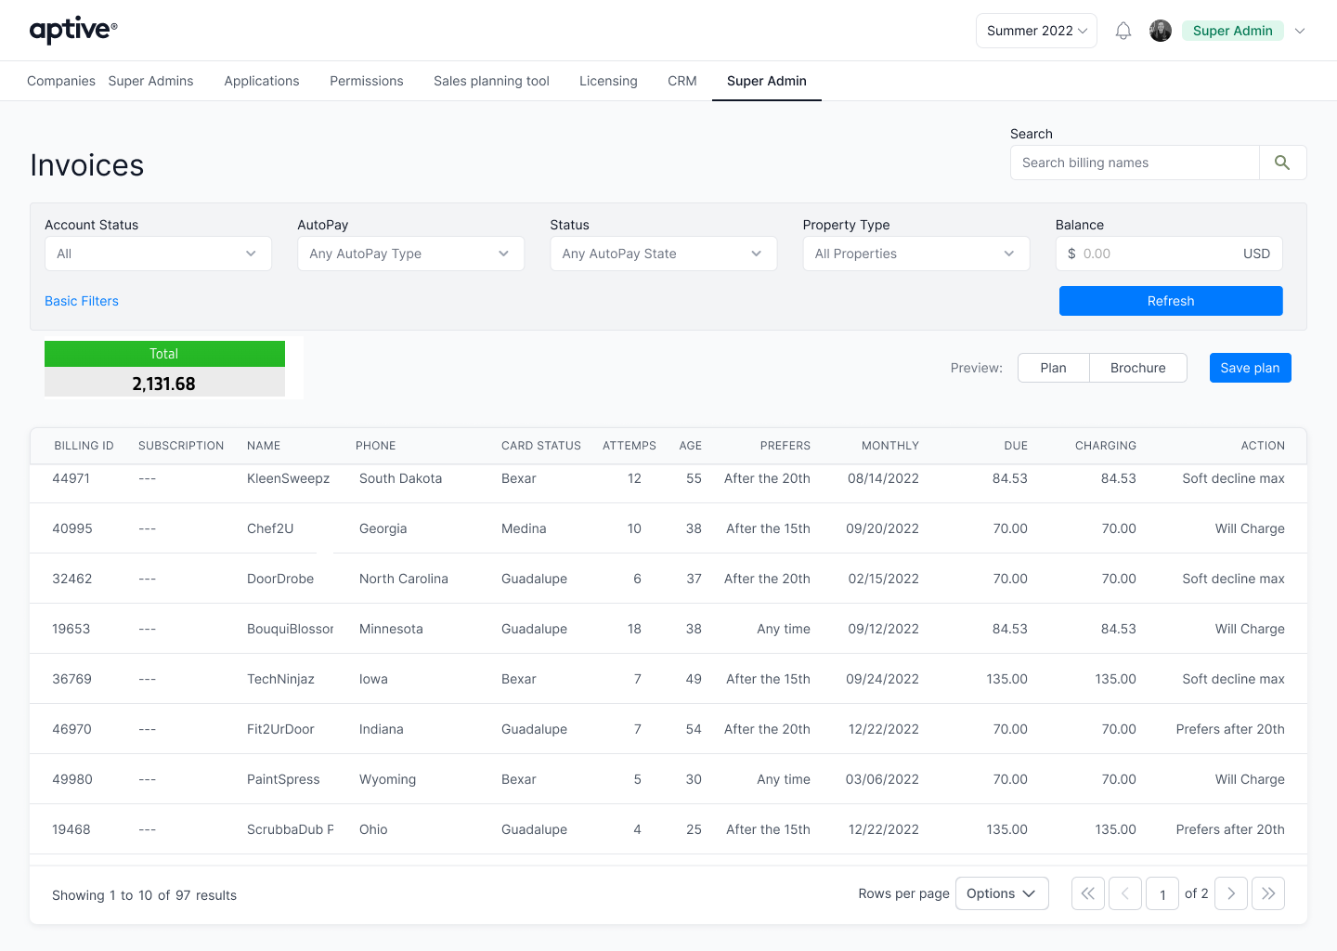Go to the first page of results
The image size is (1337, 951).
click(x=1088, y=893)
